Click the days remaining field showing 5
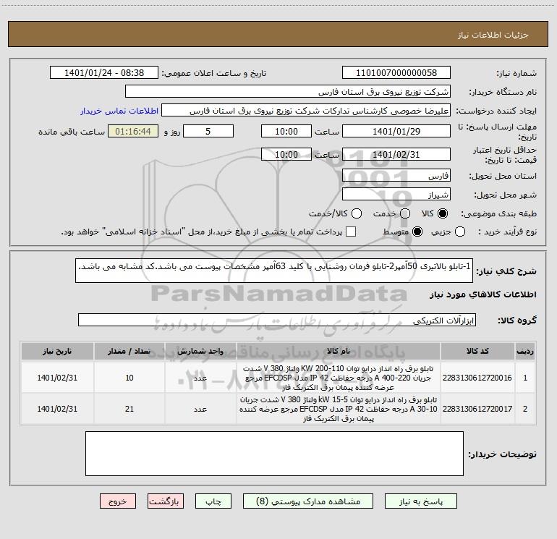This screenshot has height=539, width=557. pyautogui.click(x=208, y=131)
